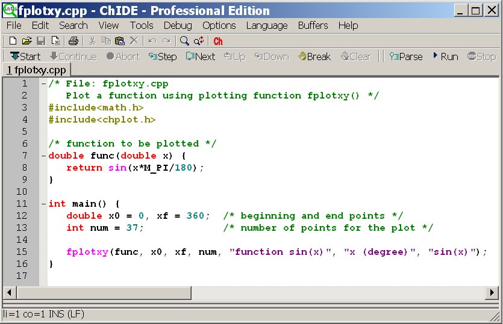Open the View menu

[x=108, y=26]
